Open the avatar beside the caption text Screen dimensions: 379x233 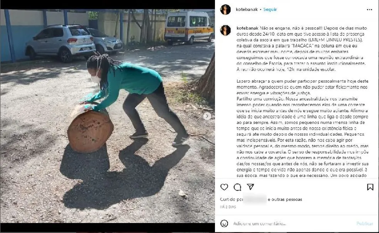click(225, 30)
